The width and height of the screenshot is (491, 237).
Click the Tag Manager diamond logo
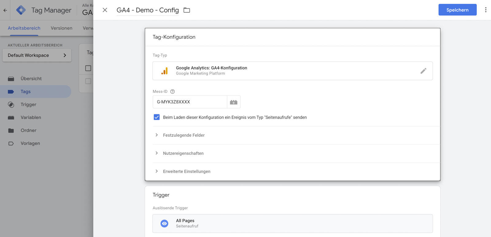click(x=21, y=10)
